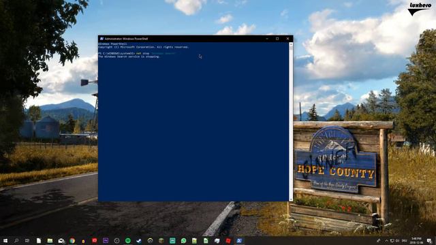Open the blank document taskbar icon

[39, 240]
